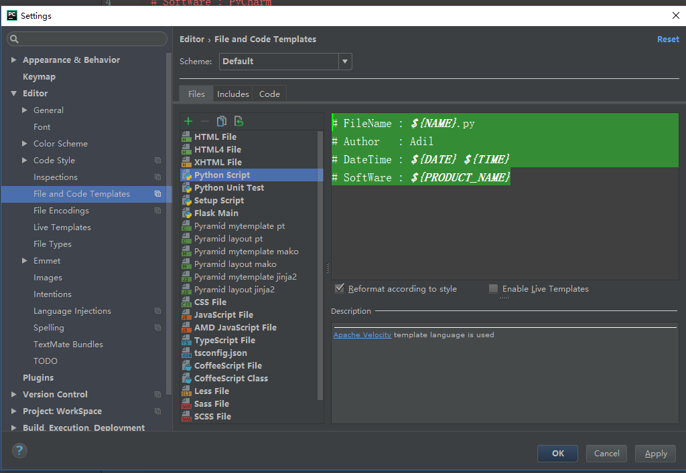The width and height of the screenshot is (686, 473).
Task: Click project-level icon beside Language Injections
Action: point(157,310)
